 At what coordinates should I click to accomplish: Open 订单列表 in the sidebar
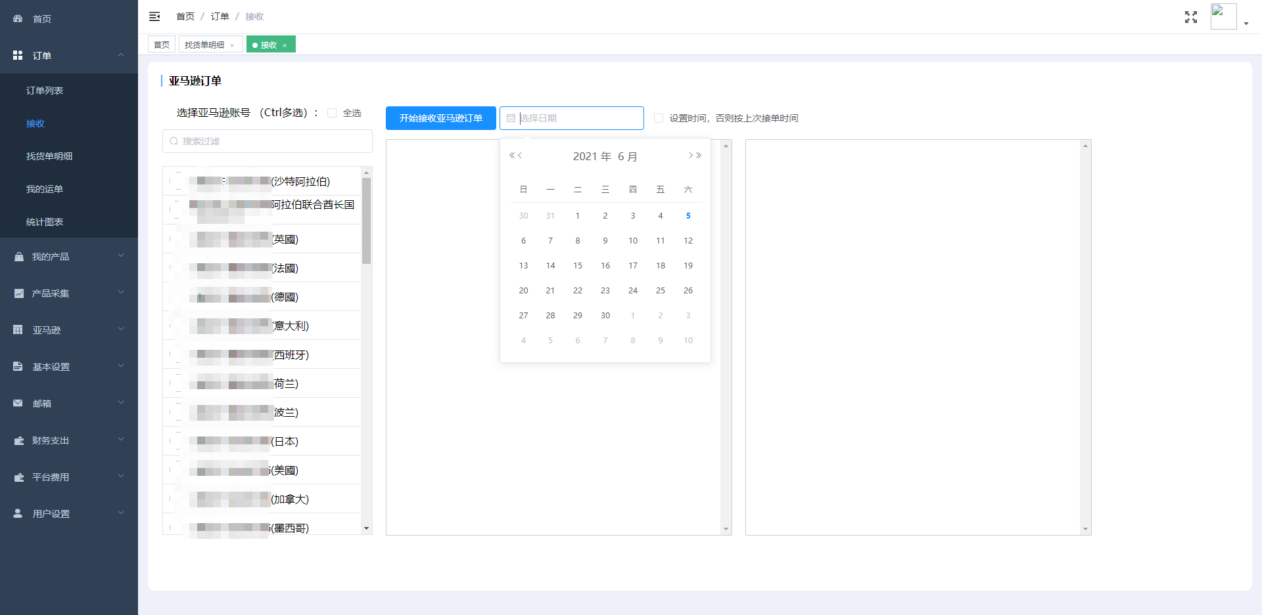coord(45,91)
